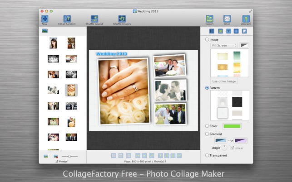Click the Shuffle Layout toolbar icon
Viewport: 292px width, 182px height.
coord(94,19)
